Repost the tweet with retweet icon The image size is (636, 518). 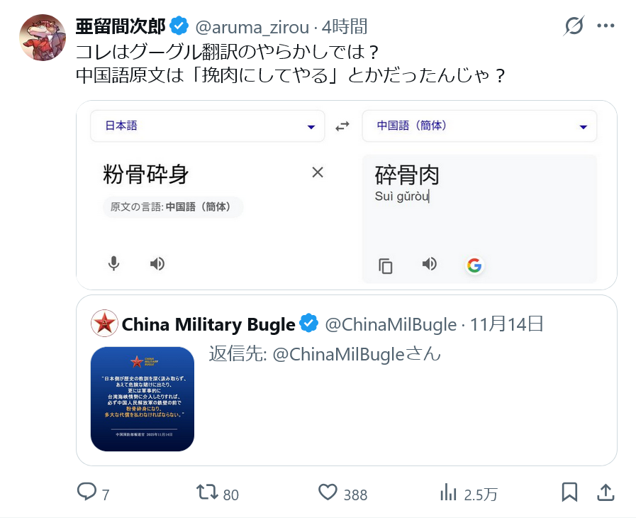tap(207, 492)
